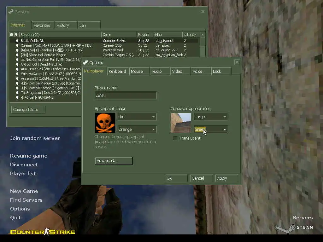
Task: Switch to the Multiplayer options tab
Action: click(94, 71)
